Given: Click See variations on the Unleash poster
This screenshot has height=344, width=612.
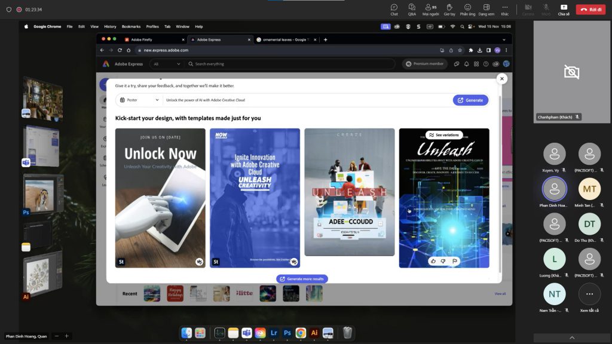Looking at the screenshot, I should tap(444, 135).
